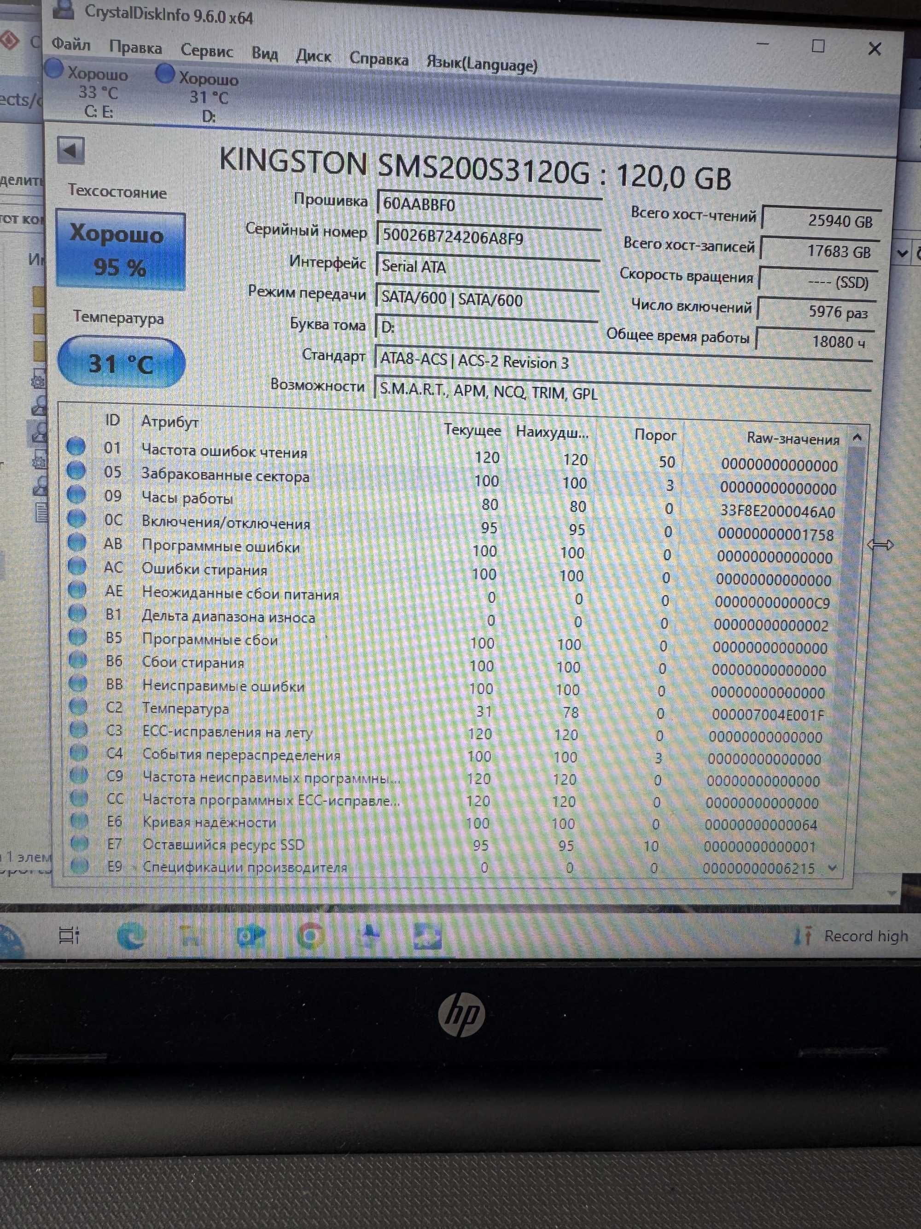This screenshot has height=1229, width=921.
Task: Click the Текущее column header
Action: point(472,430)
